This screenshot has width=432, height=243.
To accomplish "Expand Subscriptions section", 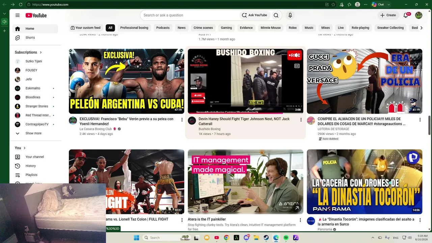I will click(x=28, y=52).
